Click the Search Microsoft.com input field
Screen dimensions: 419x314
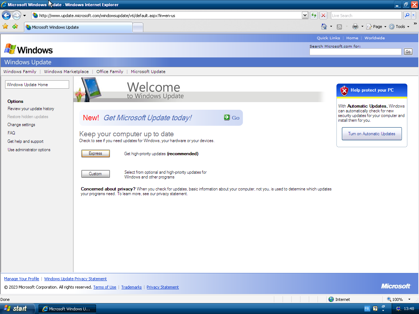pos(355,52)
